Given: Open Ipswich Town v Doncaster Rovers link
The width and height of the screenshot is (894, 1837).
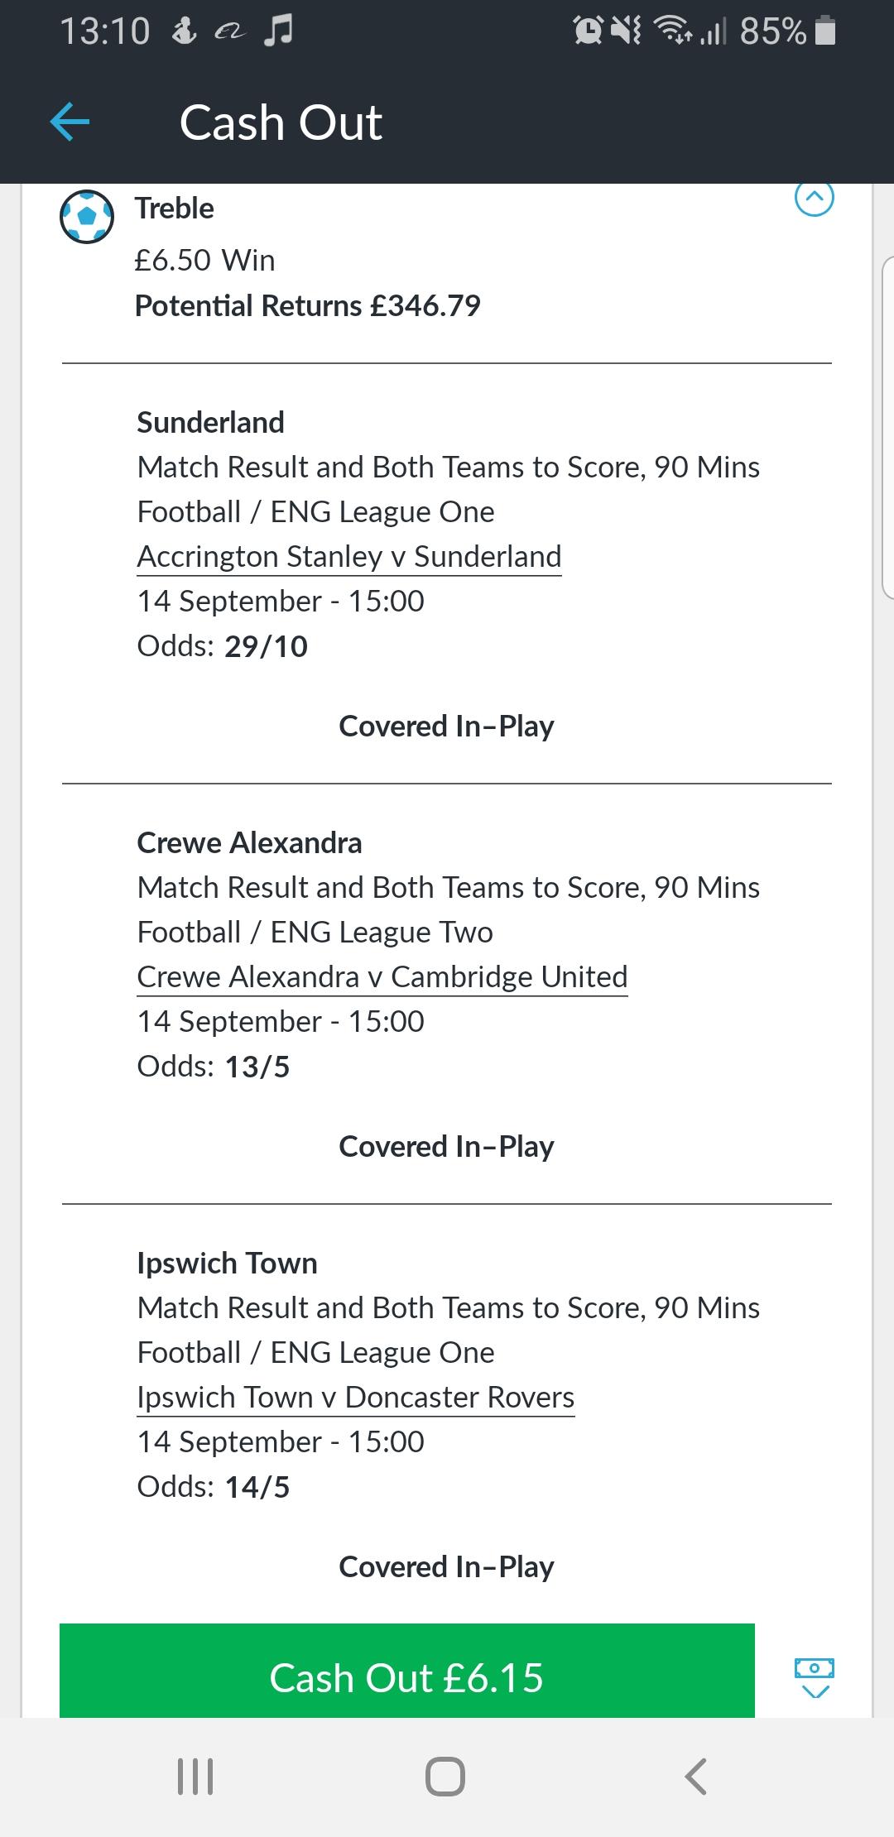Looking at the screenshot, I should 355,1398.
